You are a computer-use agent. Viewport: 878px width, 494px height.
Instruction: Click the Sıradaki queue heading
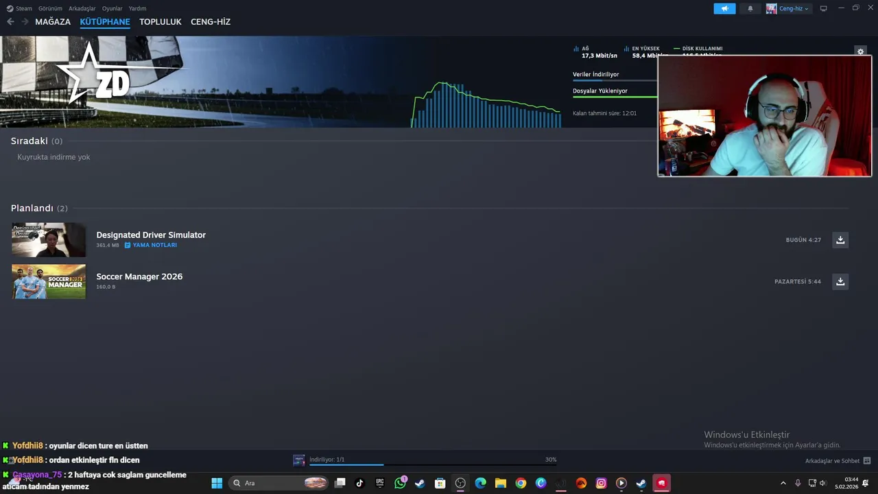tap(29, 141)
